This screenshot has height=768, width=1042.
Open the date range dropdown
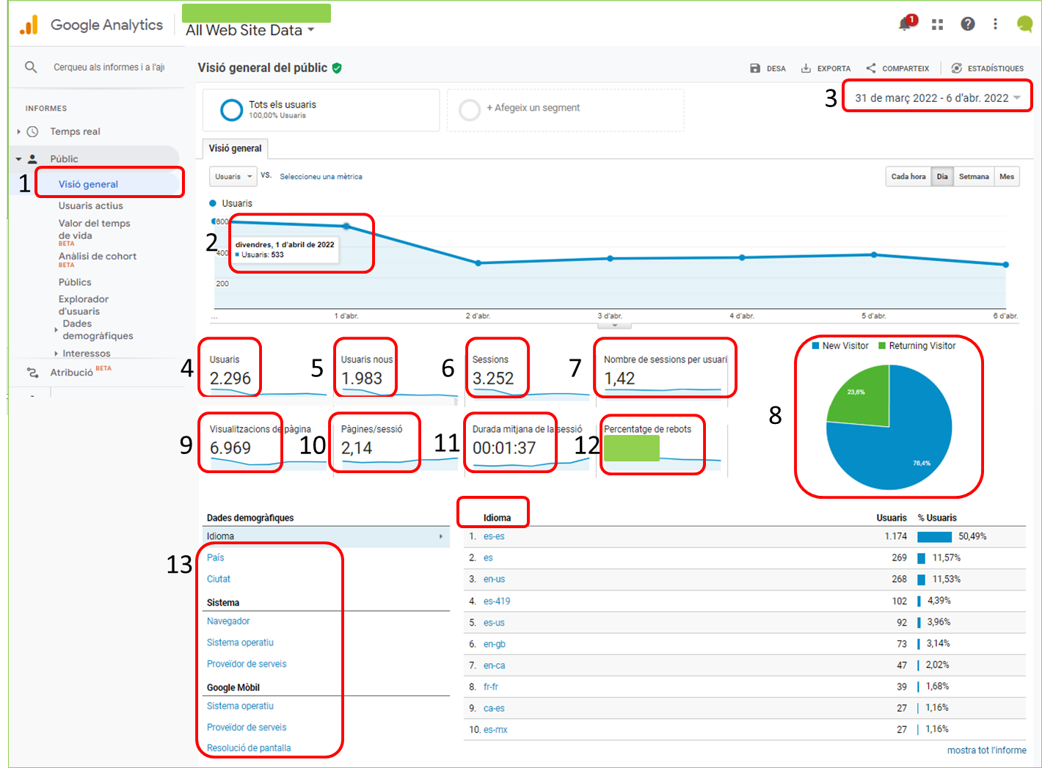click(x=937, y=98)
